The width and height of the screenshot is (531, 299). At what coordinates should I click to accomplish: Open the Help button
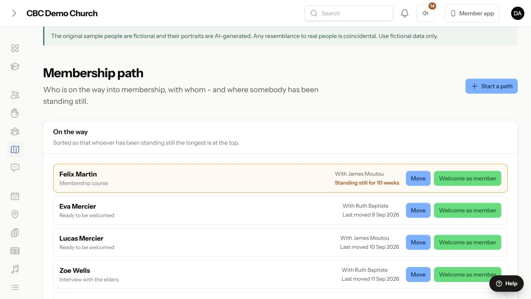click(507, 284)
